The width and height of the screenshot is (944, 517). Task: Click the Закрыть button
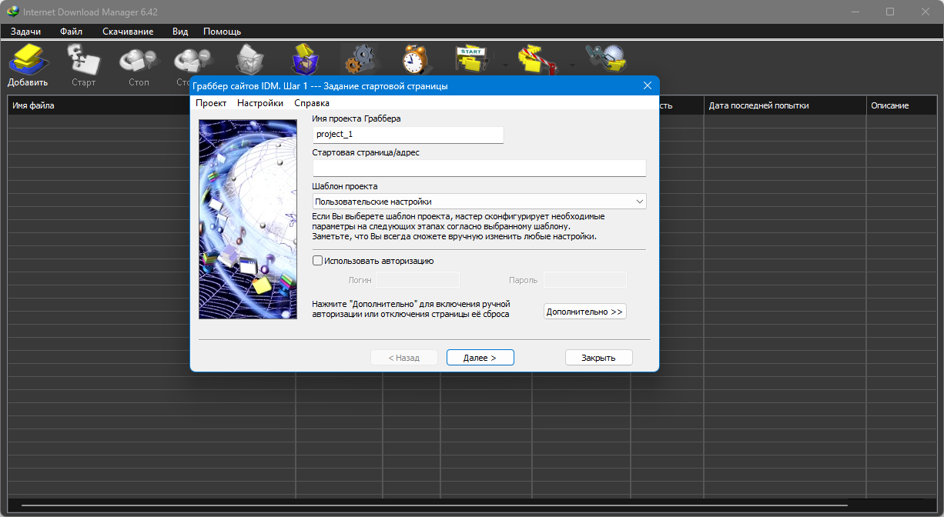(x=598, y=358)
